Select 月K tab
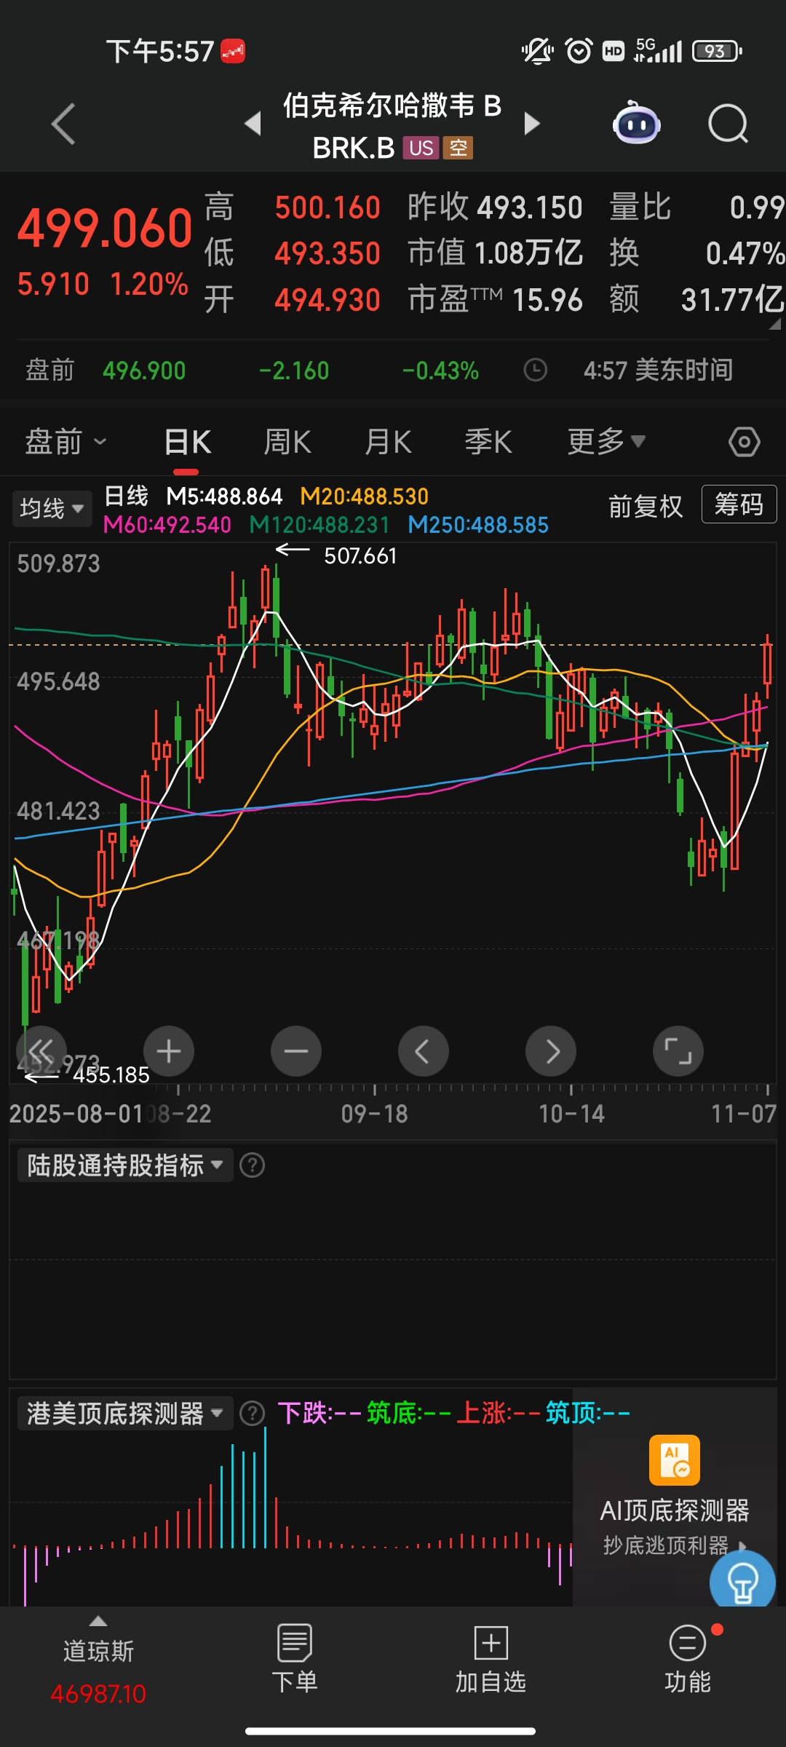The width and height of the screenshot is (786, 1747). point(388,442)
